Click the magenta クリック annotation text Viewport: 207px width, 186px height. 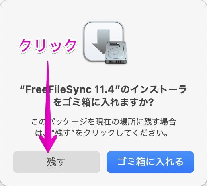coord(47,46)
